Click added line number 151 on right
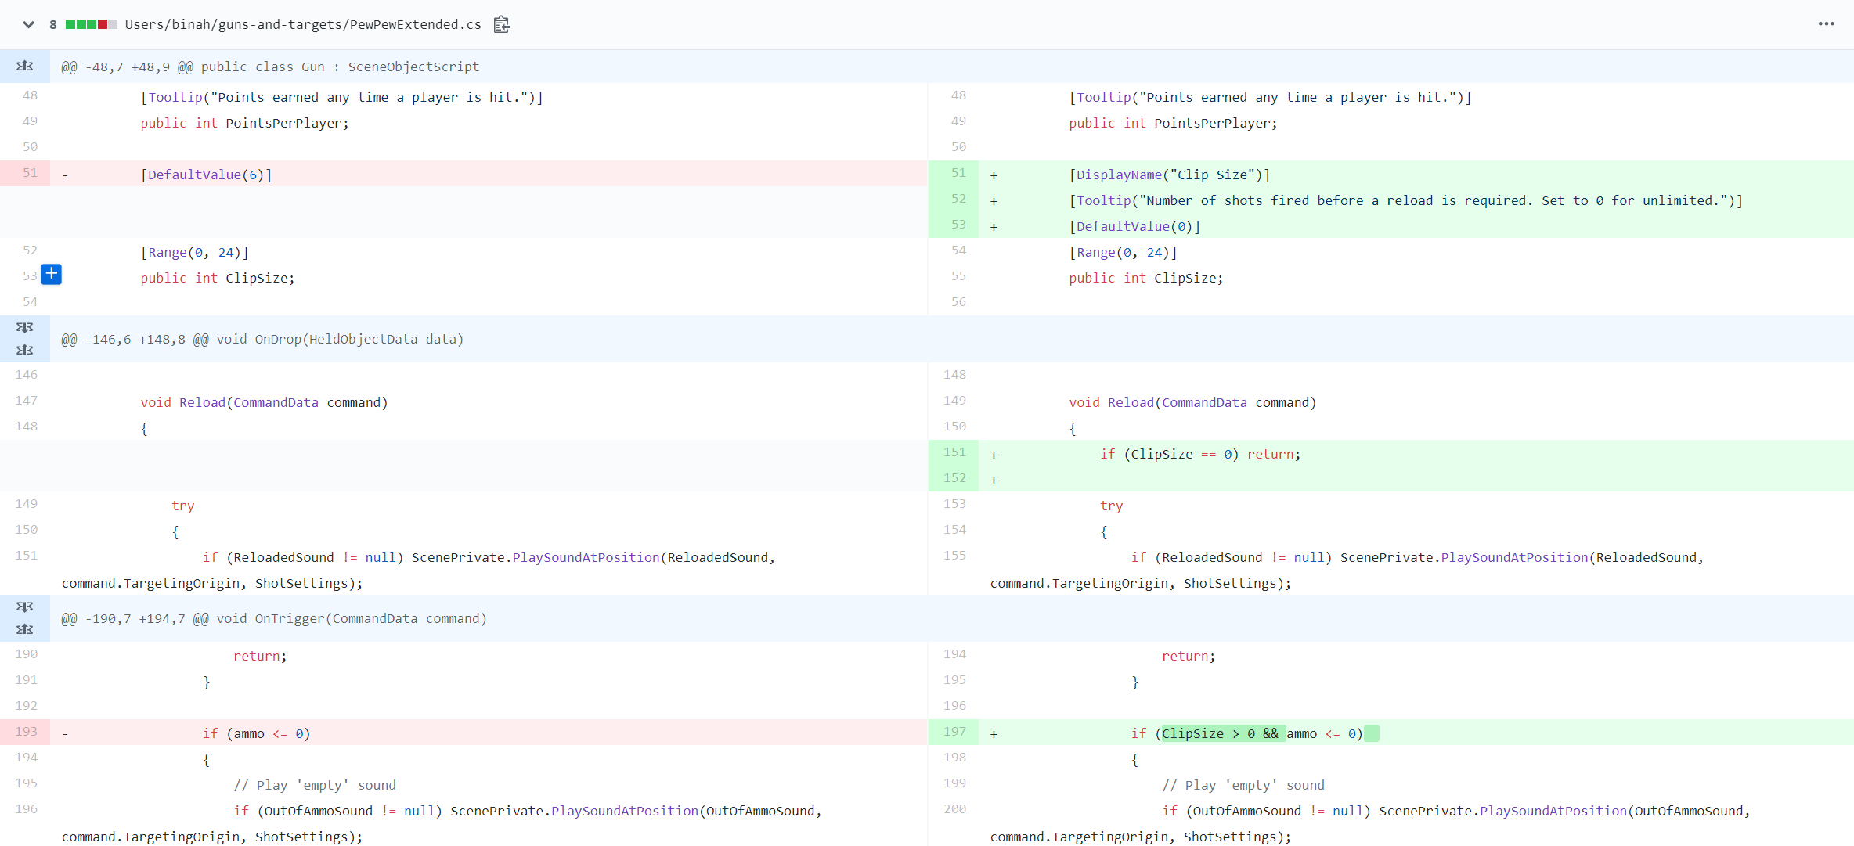Viewport: 1854px width, 846px height. click(x=954, y=452)
